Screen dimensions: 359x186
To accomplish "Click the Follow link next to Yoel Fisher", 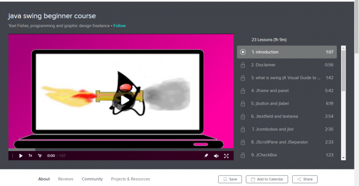I will point(120,26).
